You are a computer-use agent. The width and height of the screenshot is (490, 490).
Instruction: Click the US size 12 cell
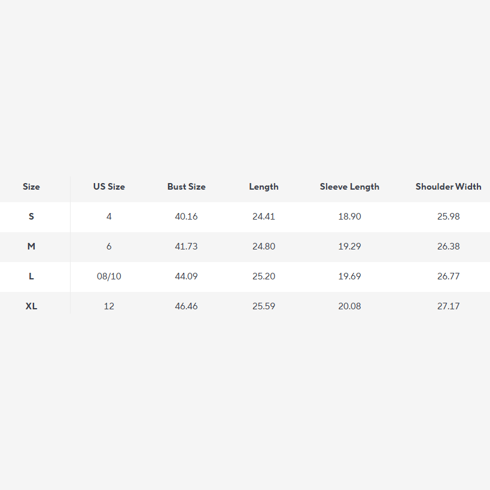pyautogui.click(x=109, y=306)
